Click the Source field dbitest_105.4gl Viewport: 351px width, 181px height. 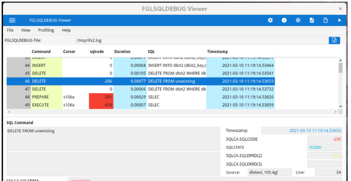tap(270, 172)
